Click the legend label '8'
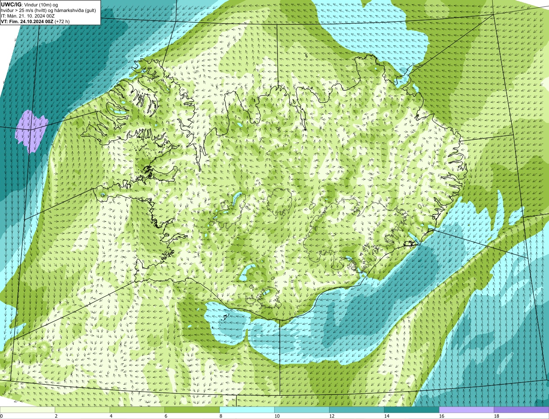This screenshot has width=549, height=419. point(221,416)
